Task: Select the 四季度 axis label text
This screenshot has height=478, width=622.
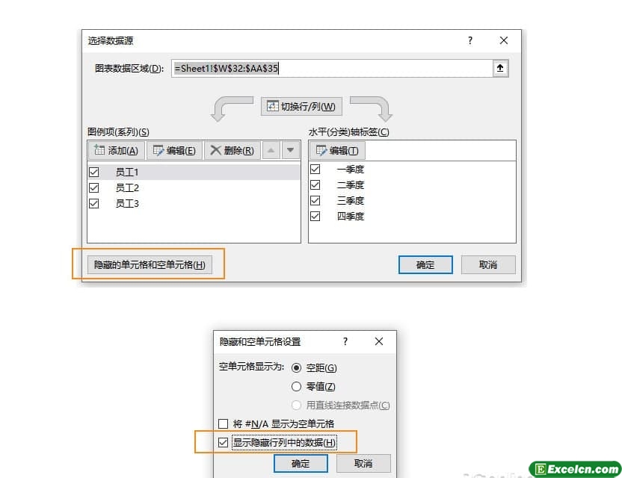Action: pos(351,217)
